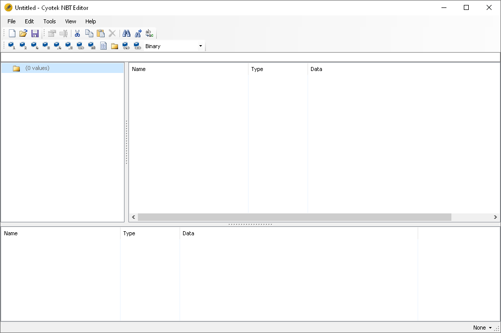Add a Long Array tag (icon labeled <8>)
The width and height of the screenshot is (501, 333).
(x=137, y=46)
